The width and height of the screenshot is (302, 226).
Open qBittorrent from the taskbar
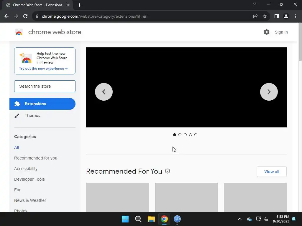(x=177, y=219)
